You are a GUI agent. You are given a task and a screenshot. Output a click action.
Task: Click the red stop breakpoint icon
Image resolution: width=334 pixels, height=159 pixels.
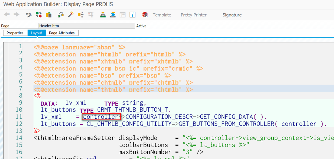point(145,15)
